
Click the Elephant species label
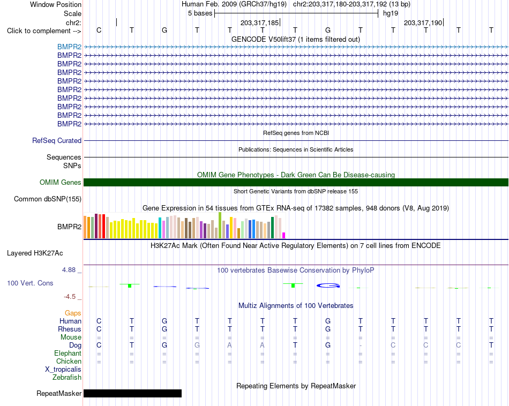68,353
